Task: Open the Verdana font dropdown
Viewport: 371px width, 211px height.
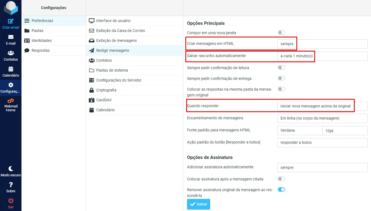Action: (300, 131)
